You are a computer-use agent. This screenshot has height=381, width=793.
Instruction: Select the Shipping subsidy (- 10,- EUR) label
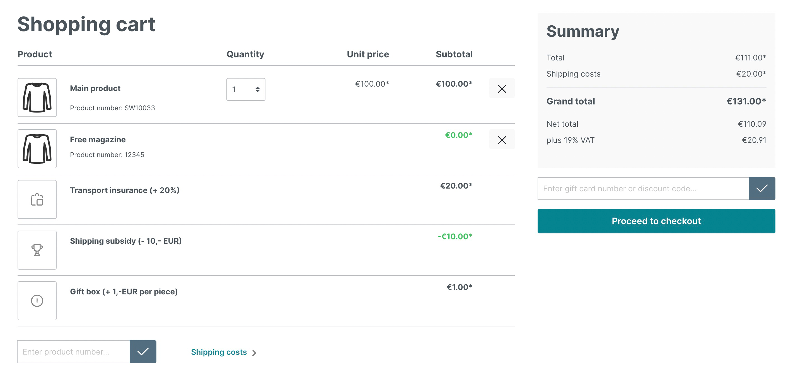click(125, 241)
